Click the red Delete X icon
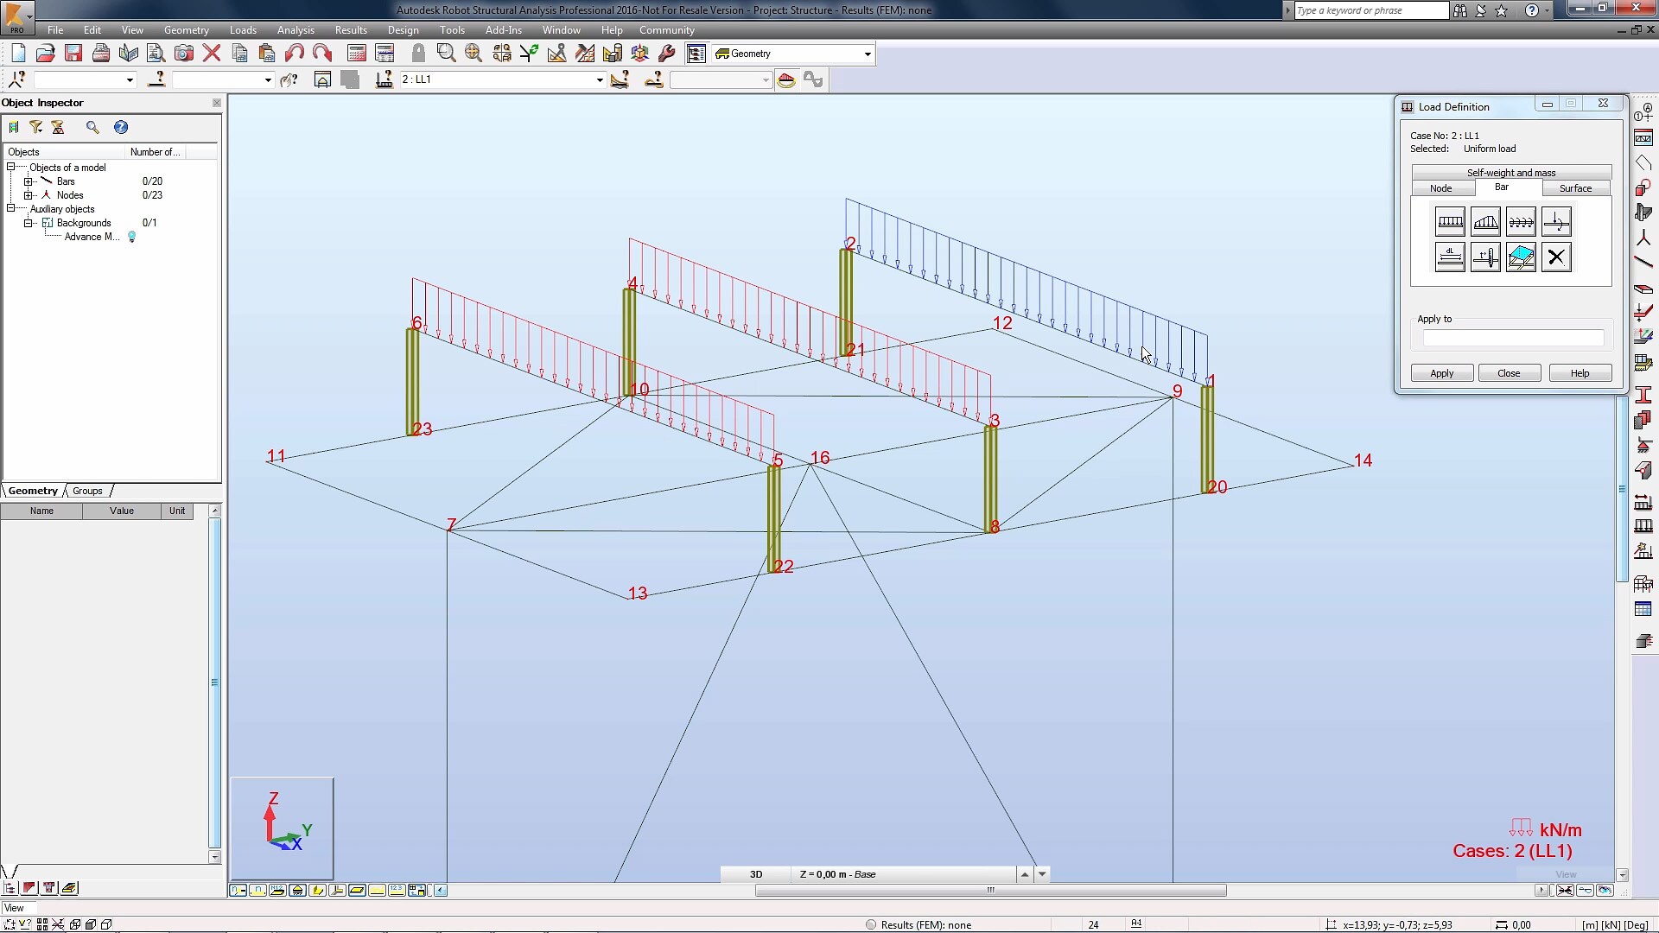Screen dimensions: 1659x933 (212, 54)
